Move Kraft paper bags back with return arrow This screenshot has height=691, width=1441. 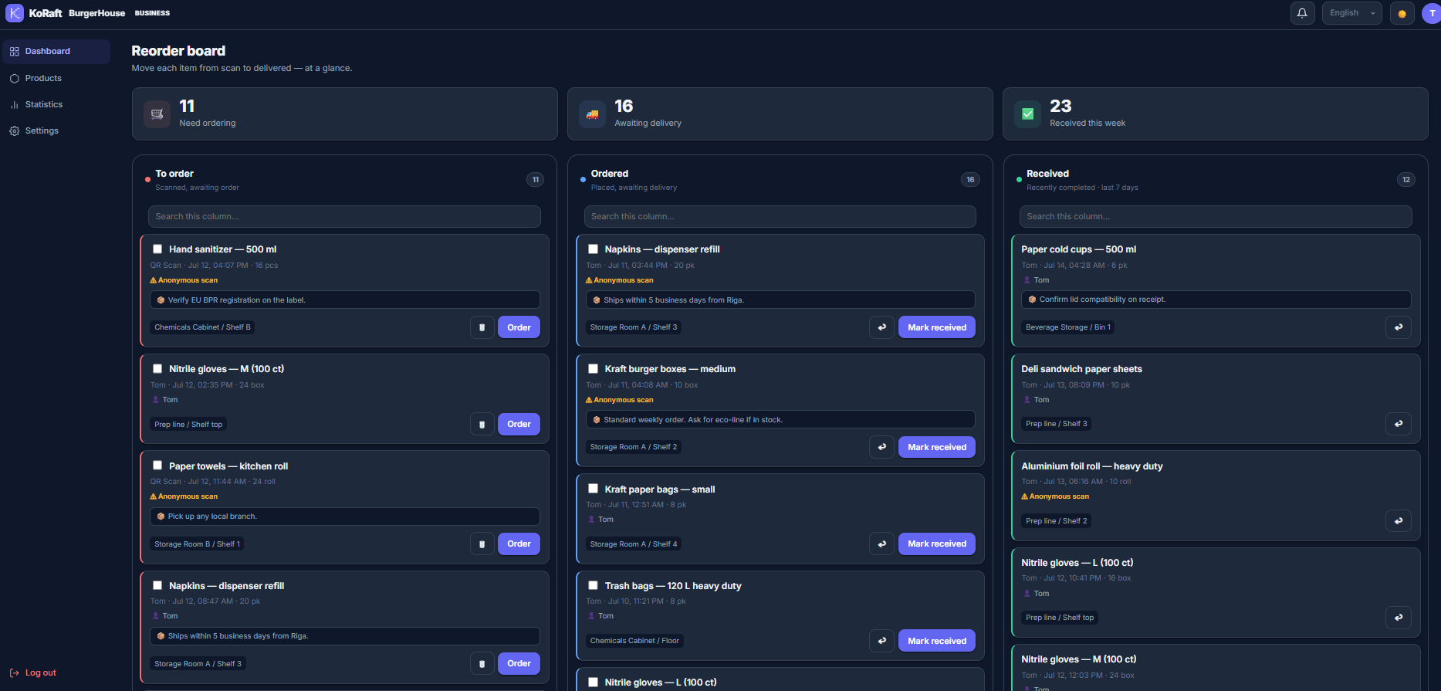pyautogui.click(x=881, y=544)
